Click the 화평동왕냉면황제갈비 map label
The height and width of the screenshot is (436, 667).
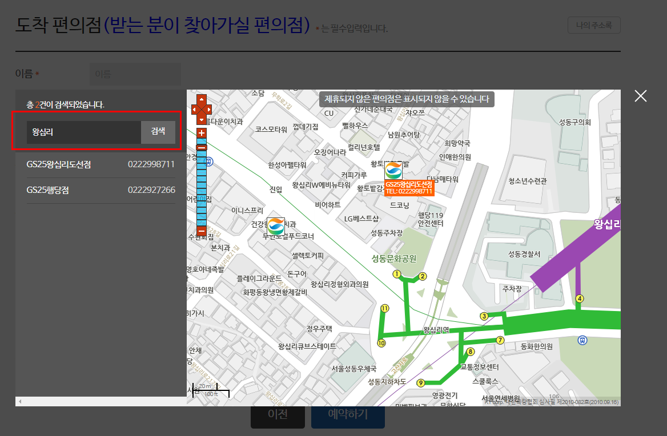click(275, 292)
